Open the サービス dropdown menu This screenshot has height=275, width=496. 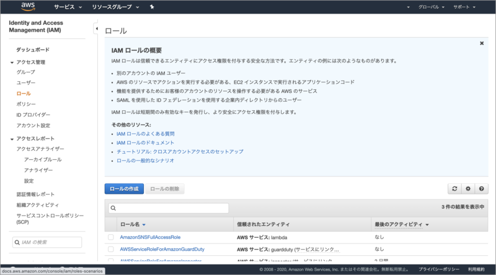coord(68,7)
